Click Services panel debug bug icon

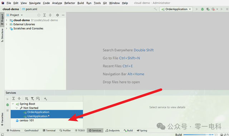coord(8,105)
